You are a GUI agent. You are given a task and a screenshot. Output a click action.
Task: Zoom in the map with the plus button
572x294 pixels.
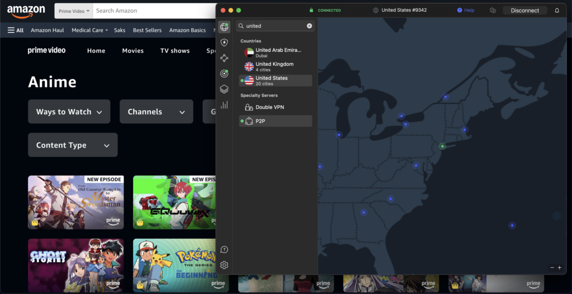click(560, 267)
